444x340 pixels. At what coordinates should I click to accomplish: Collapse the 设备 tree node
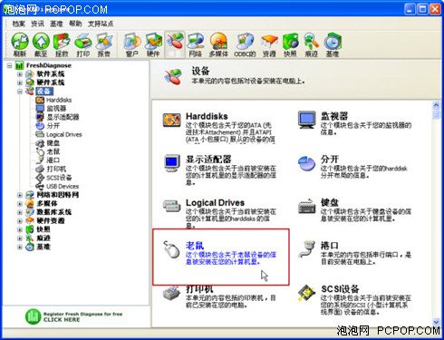click(20, 92)
